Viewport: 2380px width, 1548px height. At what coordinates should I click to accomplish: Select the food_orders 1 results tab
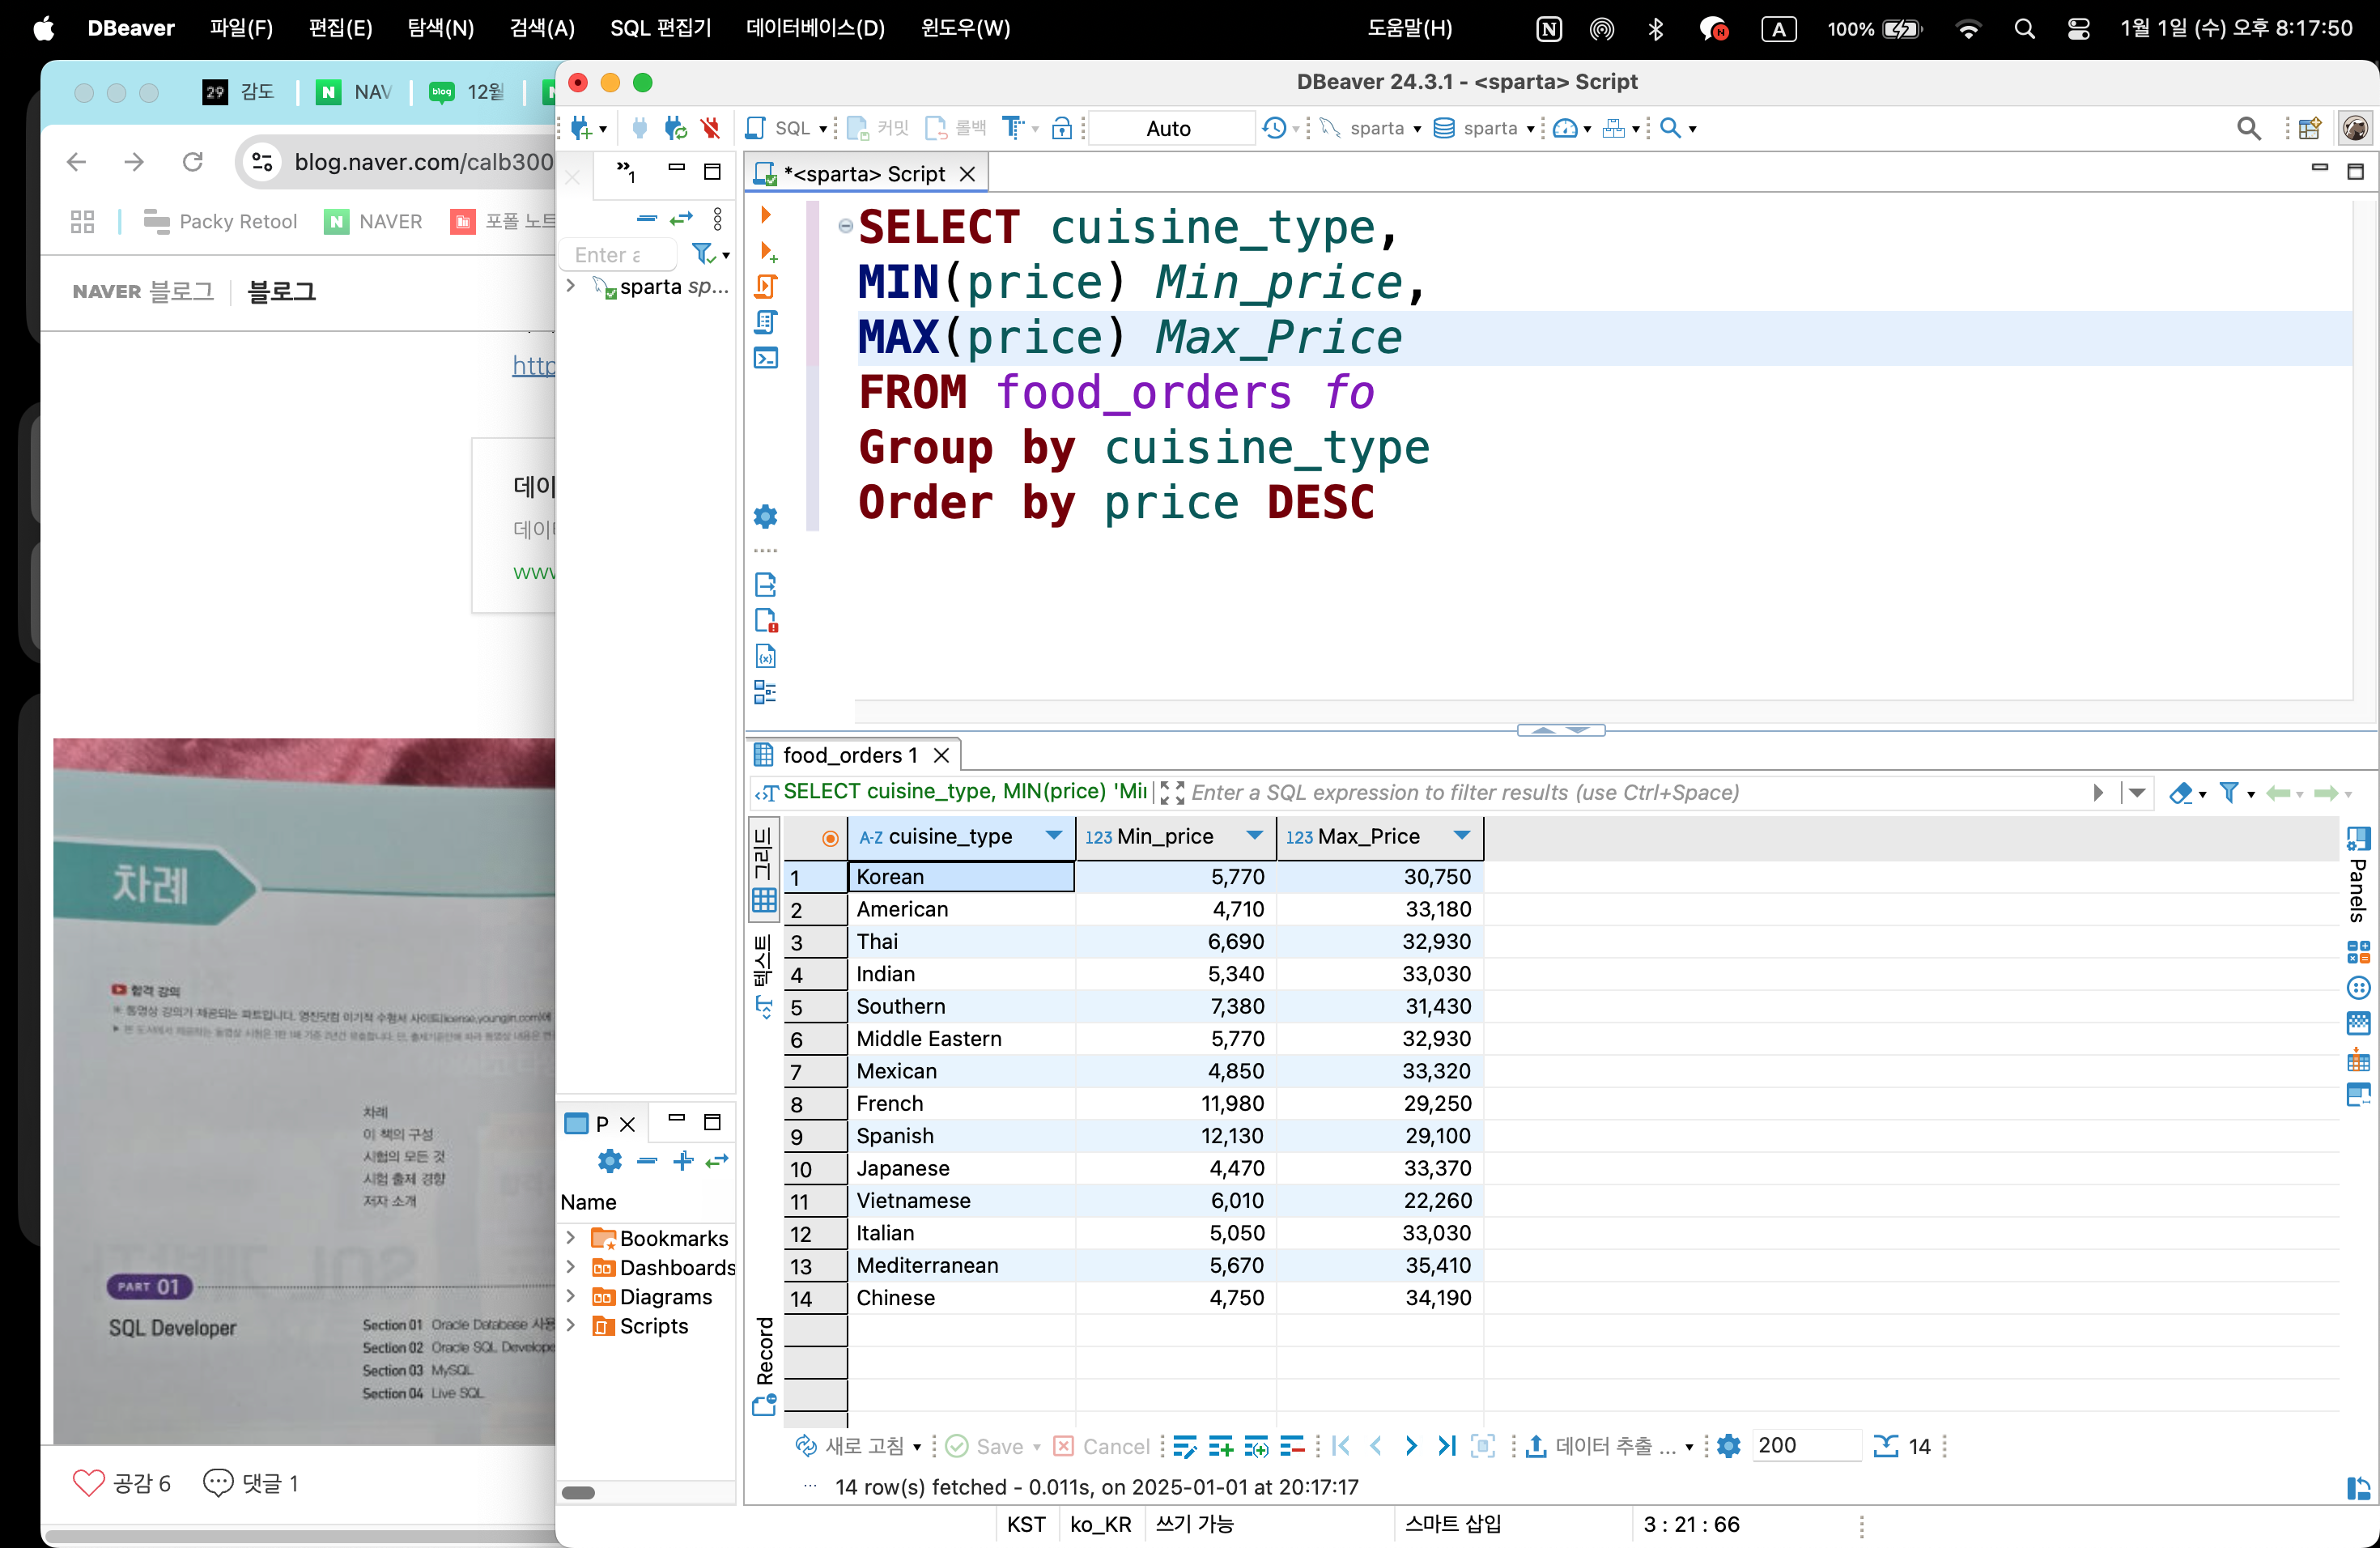pos(850,755)
